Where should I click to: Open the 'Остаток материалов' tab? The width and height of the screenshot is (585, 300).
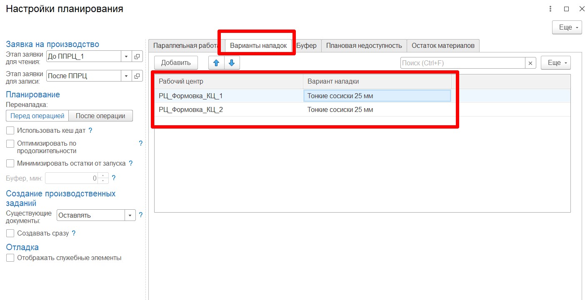[443, 46]
